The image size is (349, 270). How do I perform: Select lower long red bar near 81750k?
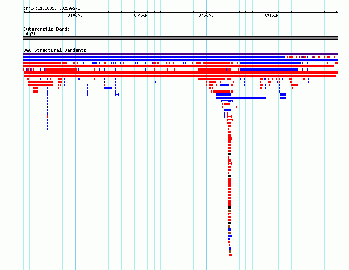point(40,85)
